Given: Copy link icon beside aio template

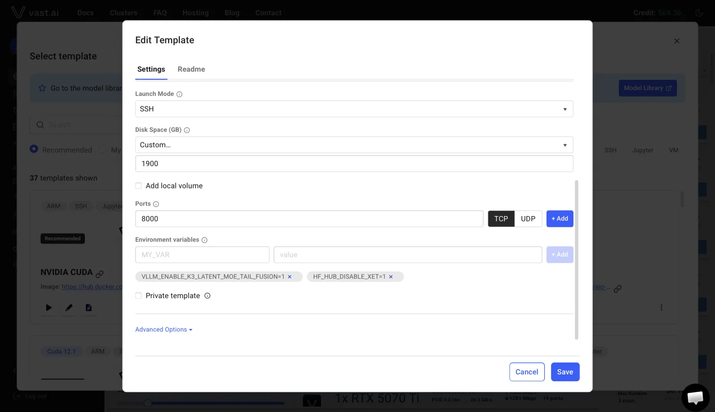Looking at the screenshot, I should 618,289.
